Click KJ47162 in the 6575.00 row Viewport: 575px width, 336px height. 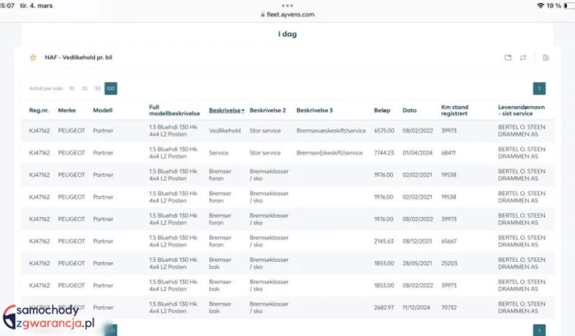coord(39,131)
